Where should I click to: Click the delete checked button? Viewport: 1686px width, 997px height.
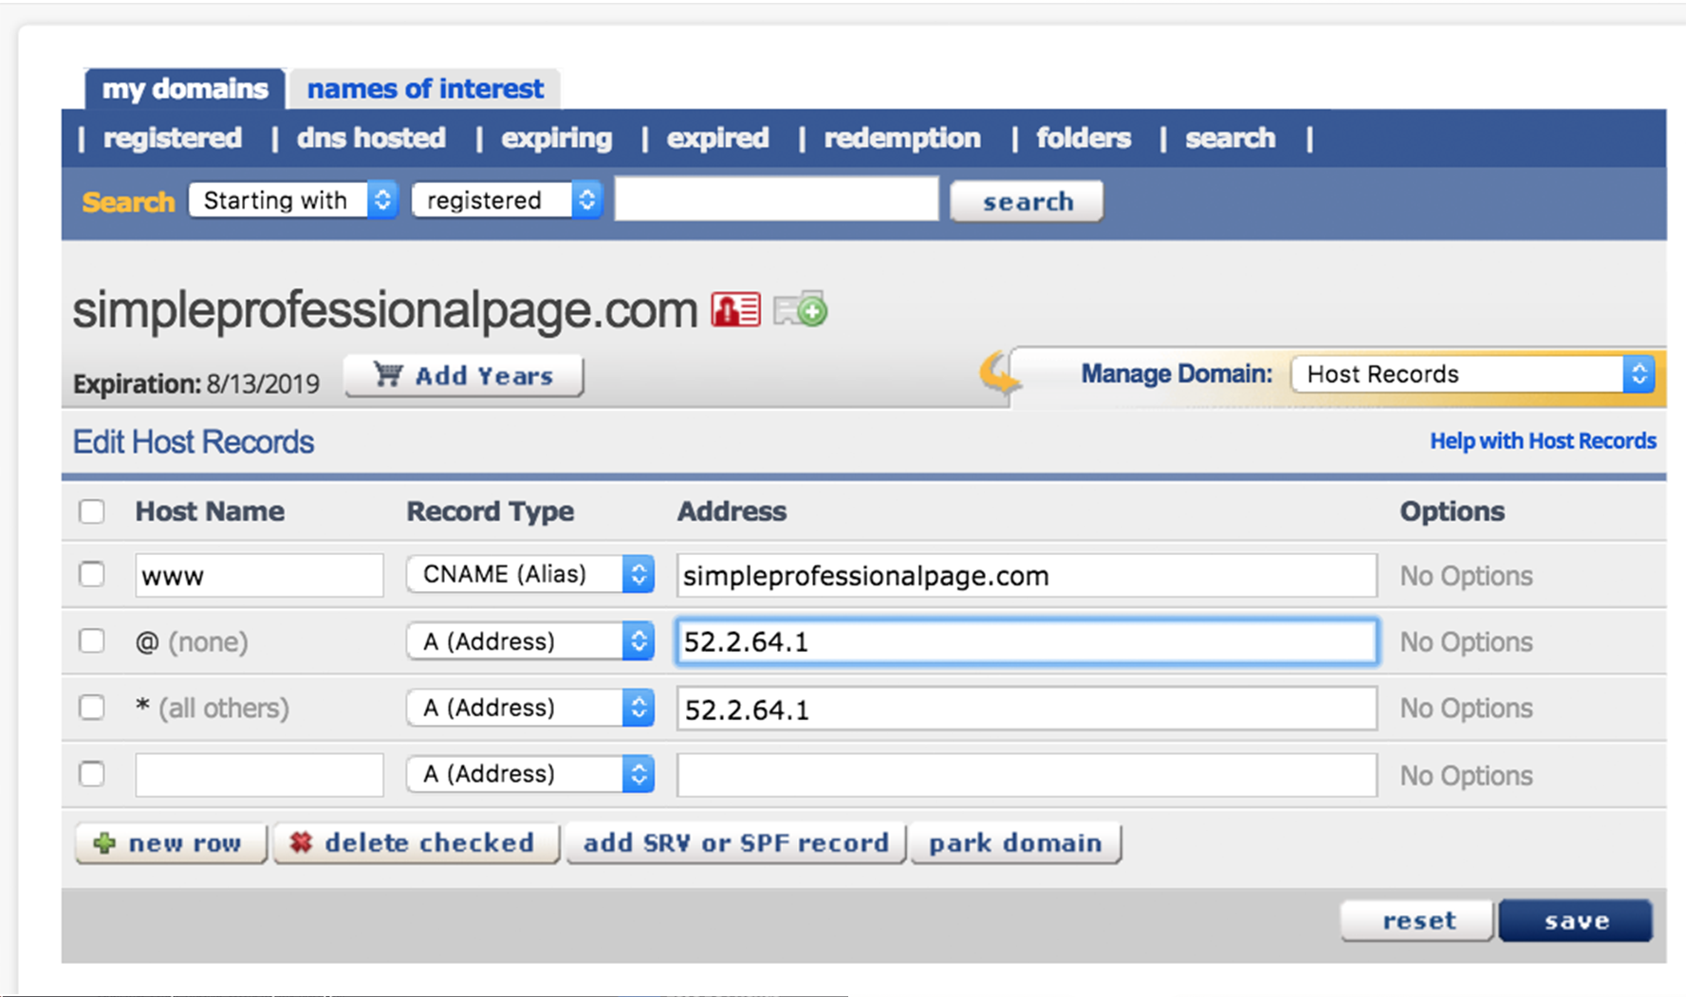[x=416, y=843]
